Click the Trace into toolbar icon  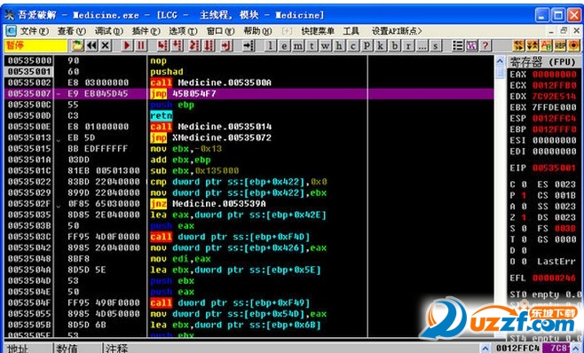(194, 45)
